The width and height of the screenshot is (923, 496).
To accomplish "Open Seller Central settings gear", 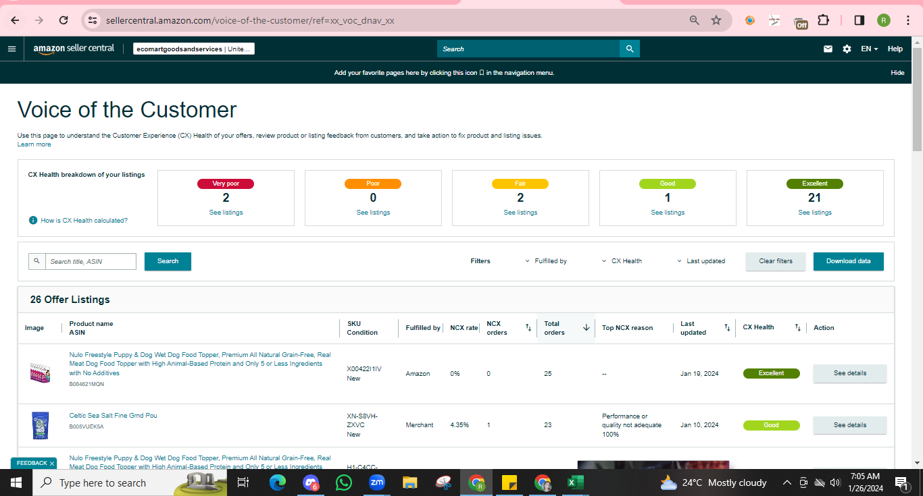I will point(847,49).
